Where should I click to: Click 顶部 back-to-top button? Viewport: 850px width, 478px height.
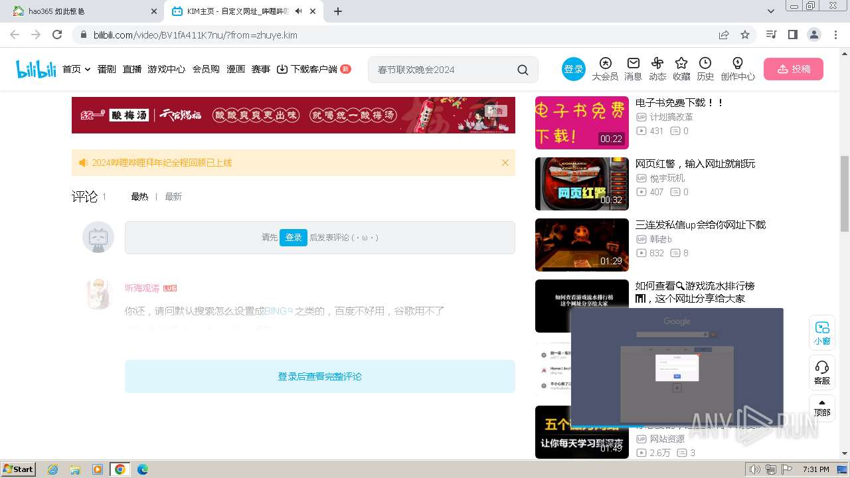(x=822, y=408)
